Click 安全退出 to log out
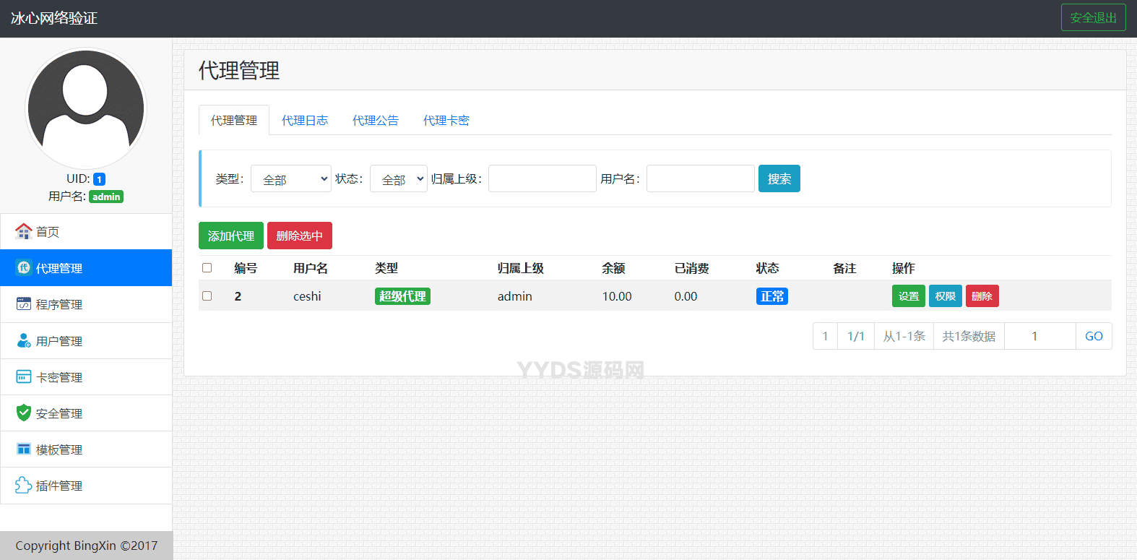The image size is (1137, 560). (x=1094, y=17)
